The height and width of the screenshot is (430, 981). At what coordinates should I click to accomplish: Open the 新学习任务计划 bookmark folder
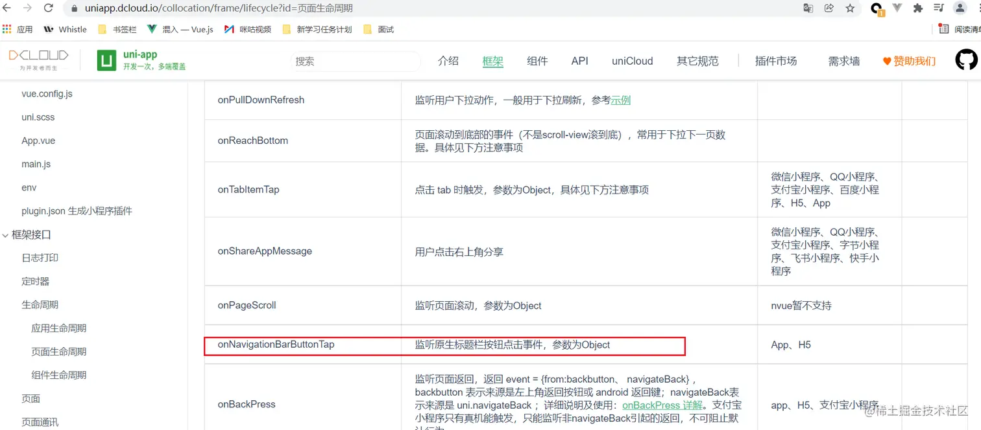[317, 29]
